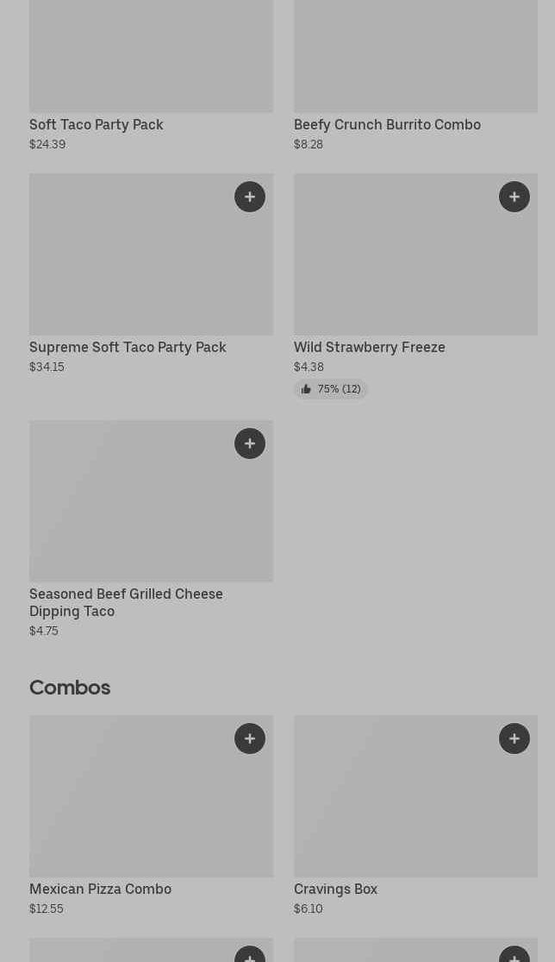Open Wild Strawberry Freeze item details
Viewport: 555px width, 962px height.
click(x=369, y=348)
